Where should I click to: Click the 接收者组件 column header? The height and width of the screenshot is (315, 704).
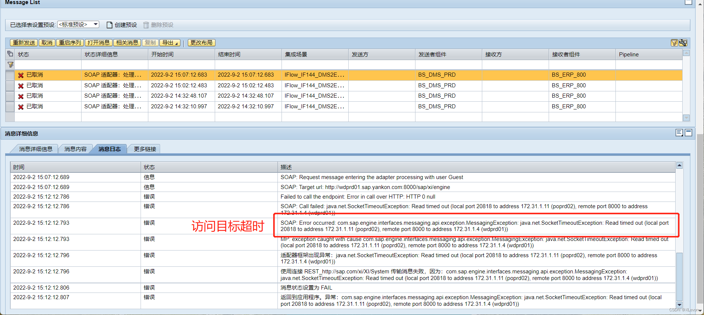[x=582, y=54]
